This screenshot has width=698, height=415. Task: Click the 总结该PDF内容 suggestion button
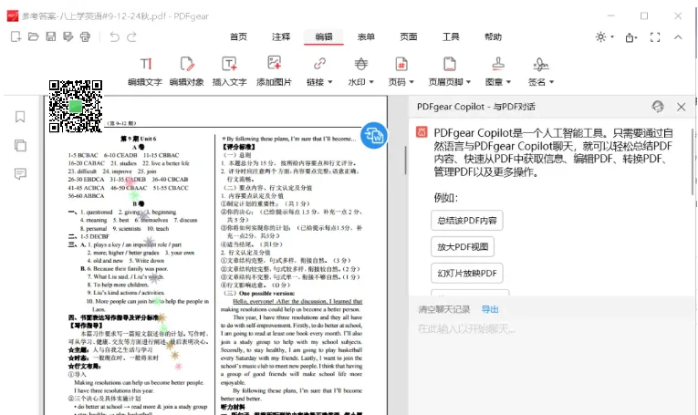[x=467, y=221]
